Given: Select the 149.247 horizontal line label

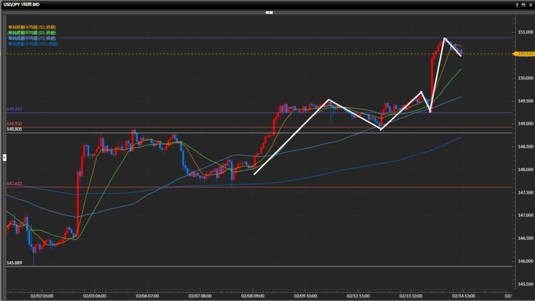Looking at the screenshot, I should [x=14, y=109].
